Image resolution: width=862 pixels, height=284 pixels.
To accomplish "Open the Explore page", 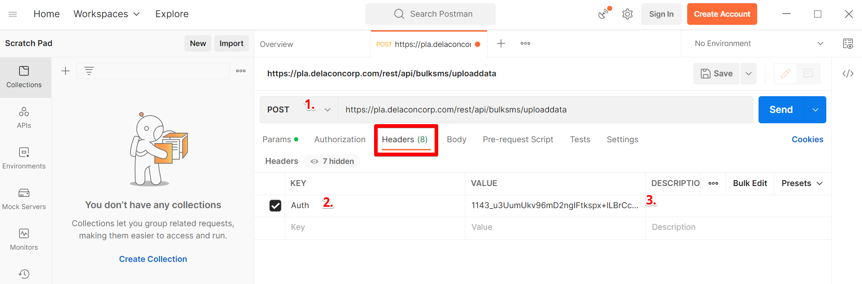I will 172,14.
